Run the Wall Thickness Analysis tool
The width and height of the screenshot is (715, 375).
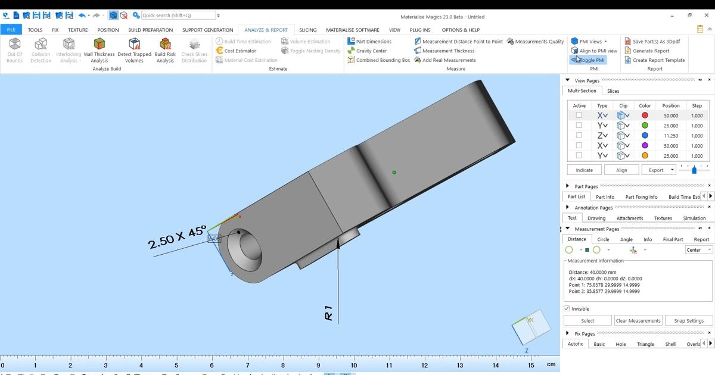pyautogui.click(x=99, y=50)
